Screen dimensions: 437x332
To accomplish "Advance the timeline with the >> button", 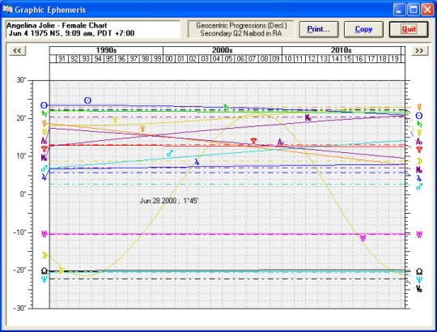I will point(419,51).
